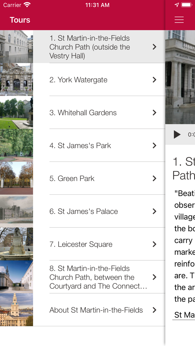Open 7. Leicester Square tour stop
Image resolution: width=195 pixels, height=346 pixels.
pyautogui.click(x=81, y=244)
